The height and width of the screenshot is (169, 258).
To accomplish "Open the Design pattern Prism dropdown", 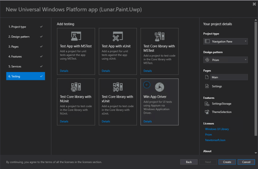I will tap(226, 60).
